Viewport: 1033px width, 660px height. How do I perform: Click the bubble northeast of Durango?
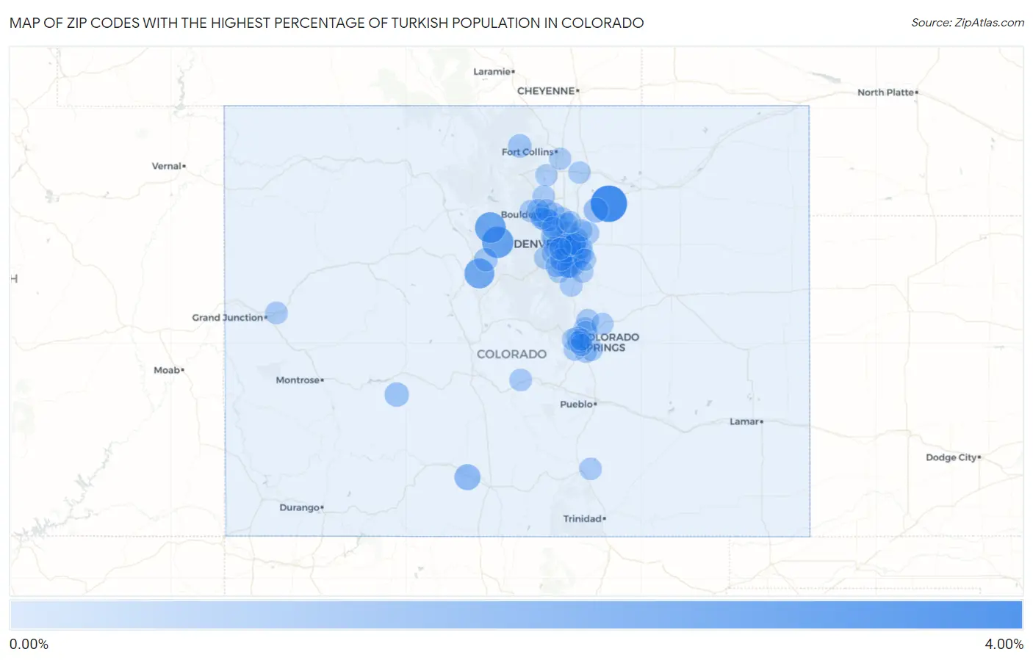coord(467,477)
